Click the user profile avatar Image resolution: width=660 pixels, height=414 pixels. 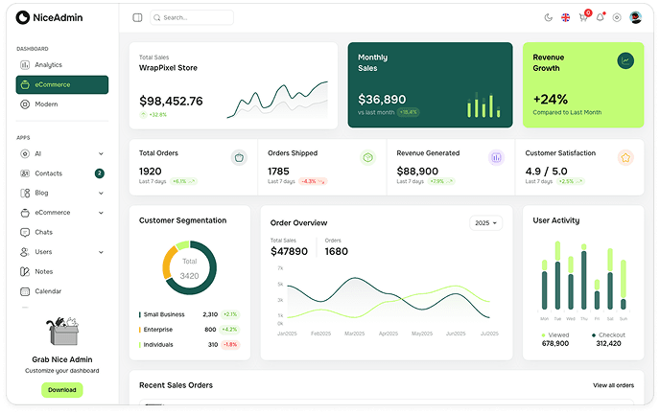pos(634,17)
